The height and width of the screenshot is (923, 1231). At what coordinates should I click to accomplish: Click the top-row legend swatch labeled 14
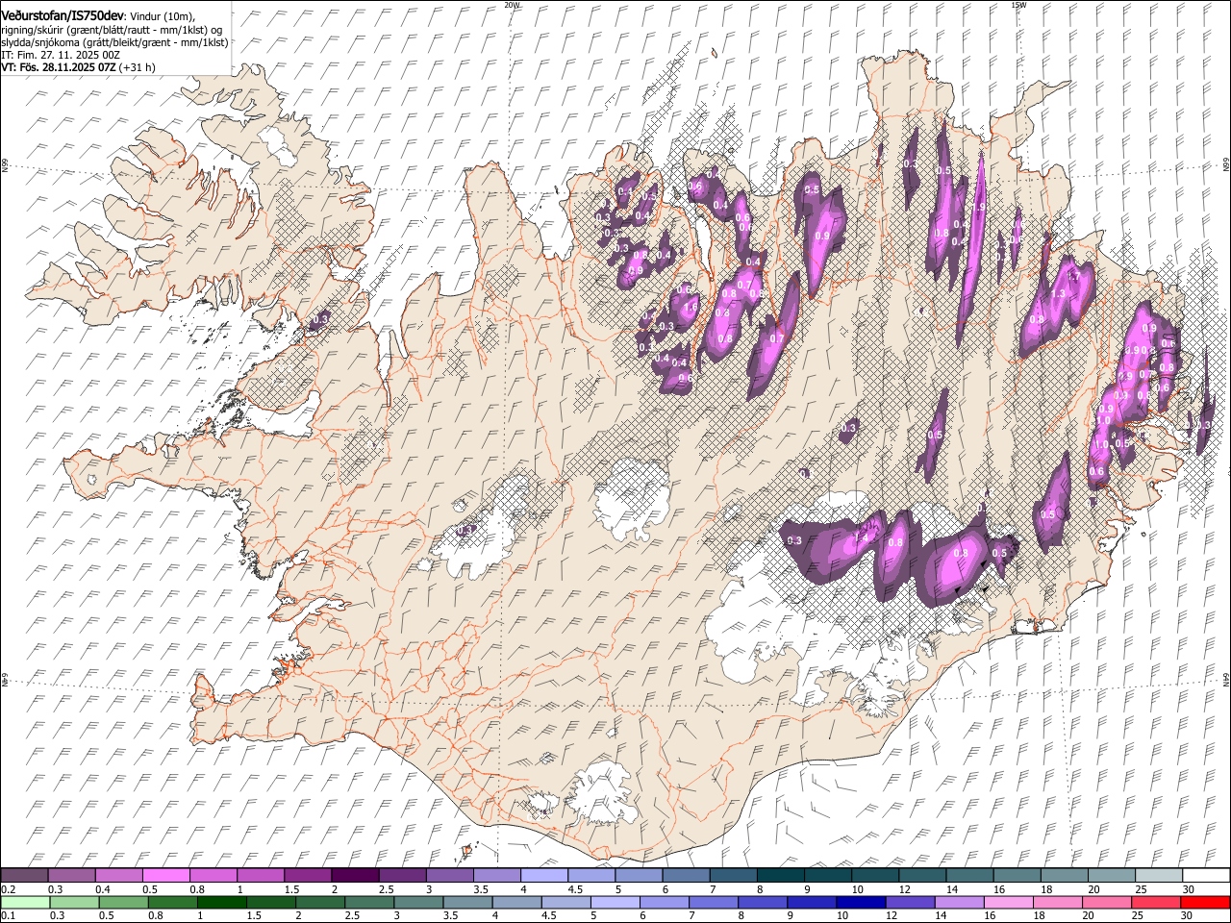tap(969, 876)
